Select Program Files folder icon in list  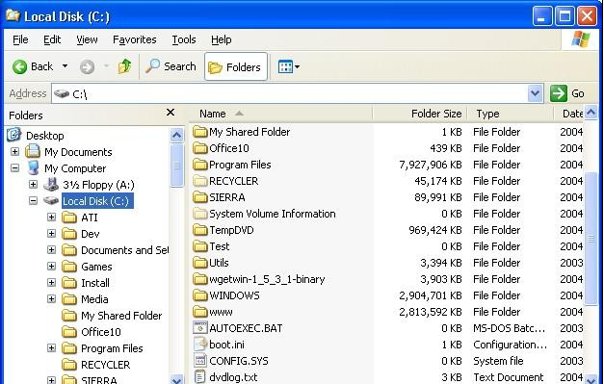click(x=200, y=165)
